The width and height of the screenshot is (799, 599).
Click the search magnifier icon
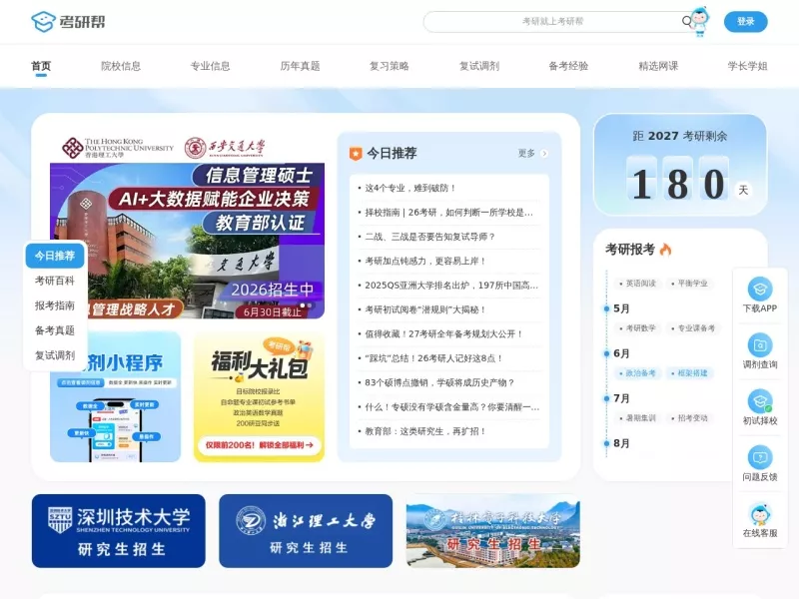[x=686, y=21]
